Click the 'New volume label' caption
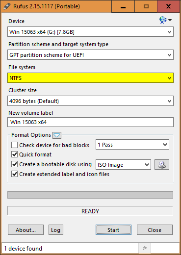Screen dimensions: 181x255 click(x=31, y=113)
